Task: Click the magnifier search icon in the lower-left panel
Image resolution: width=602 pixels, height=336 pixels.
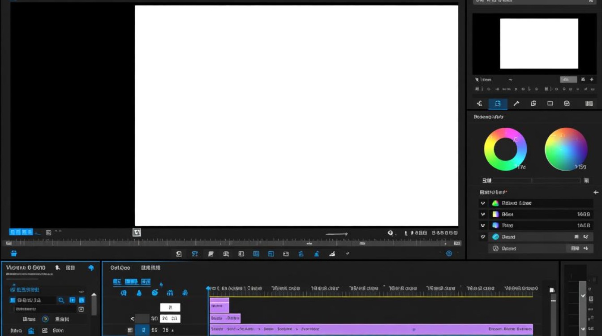Action: (x=61, y=300)
